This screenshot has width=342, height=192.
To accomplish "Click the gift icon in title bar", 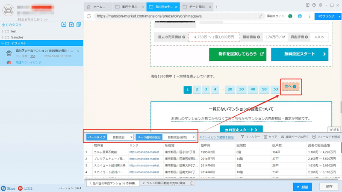I will pyautogui.click(x=307, y=5).
